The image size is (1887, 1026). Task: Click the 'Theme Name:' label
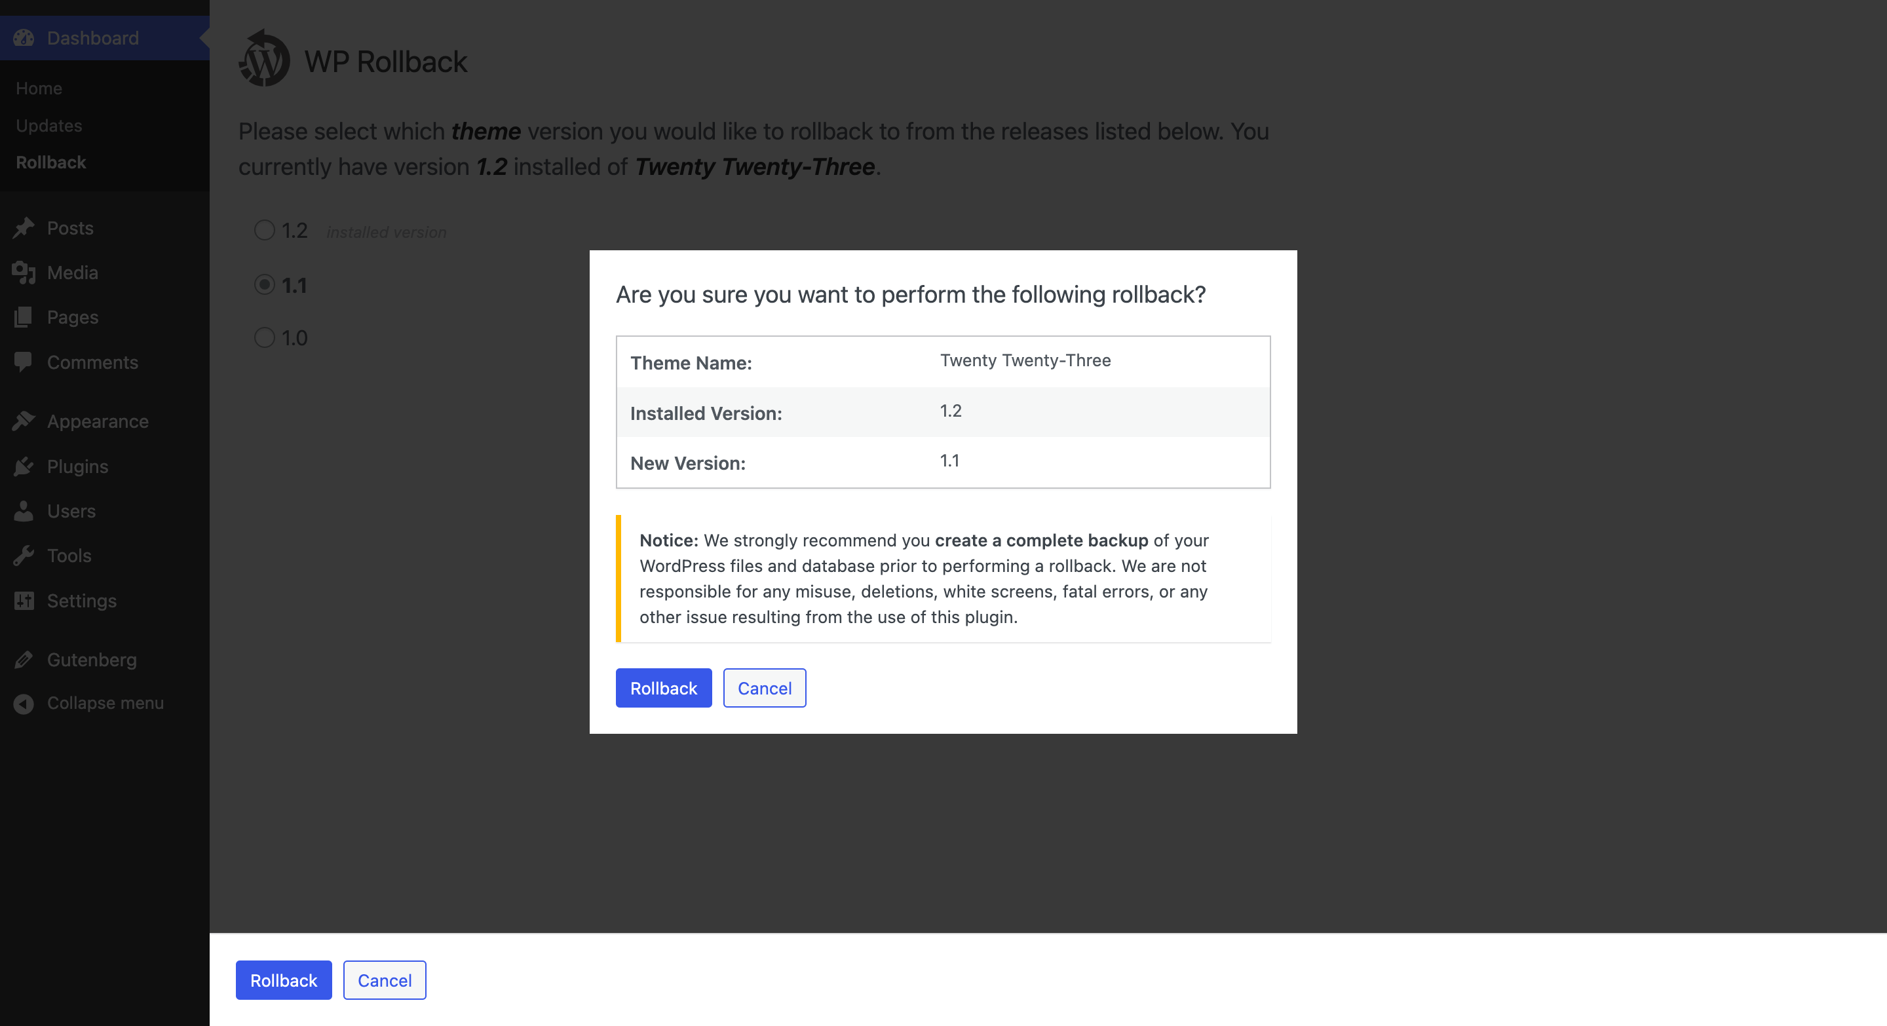point(691,362)
